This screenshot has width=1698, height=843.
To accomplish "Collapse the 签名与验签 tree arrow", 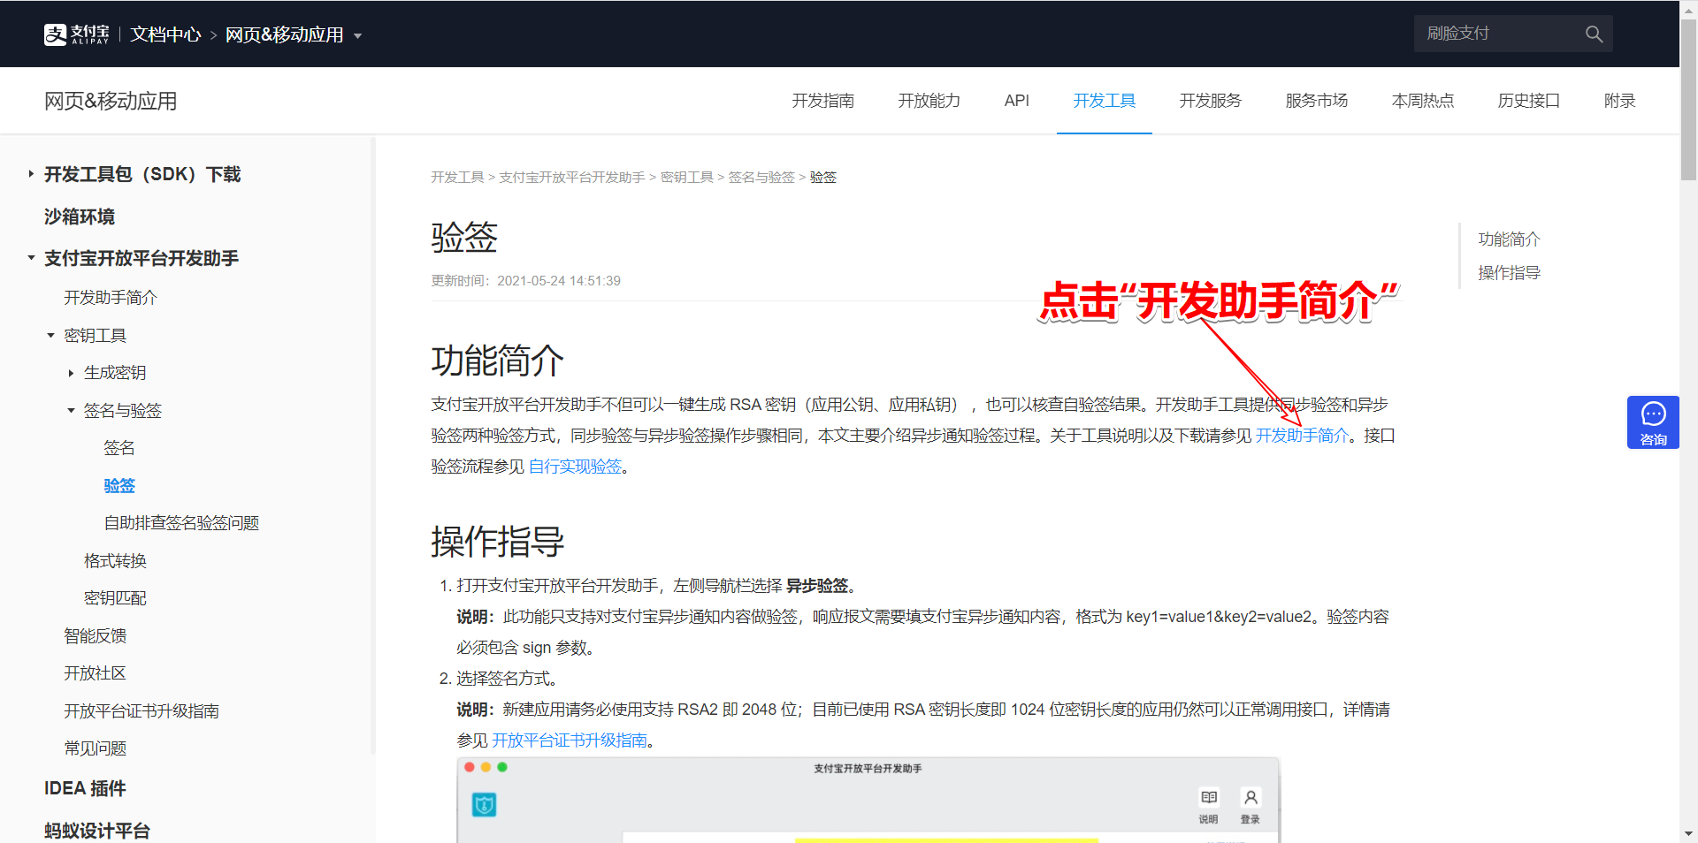I will click(71, 411).
